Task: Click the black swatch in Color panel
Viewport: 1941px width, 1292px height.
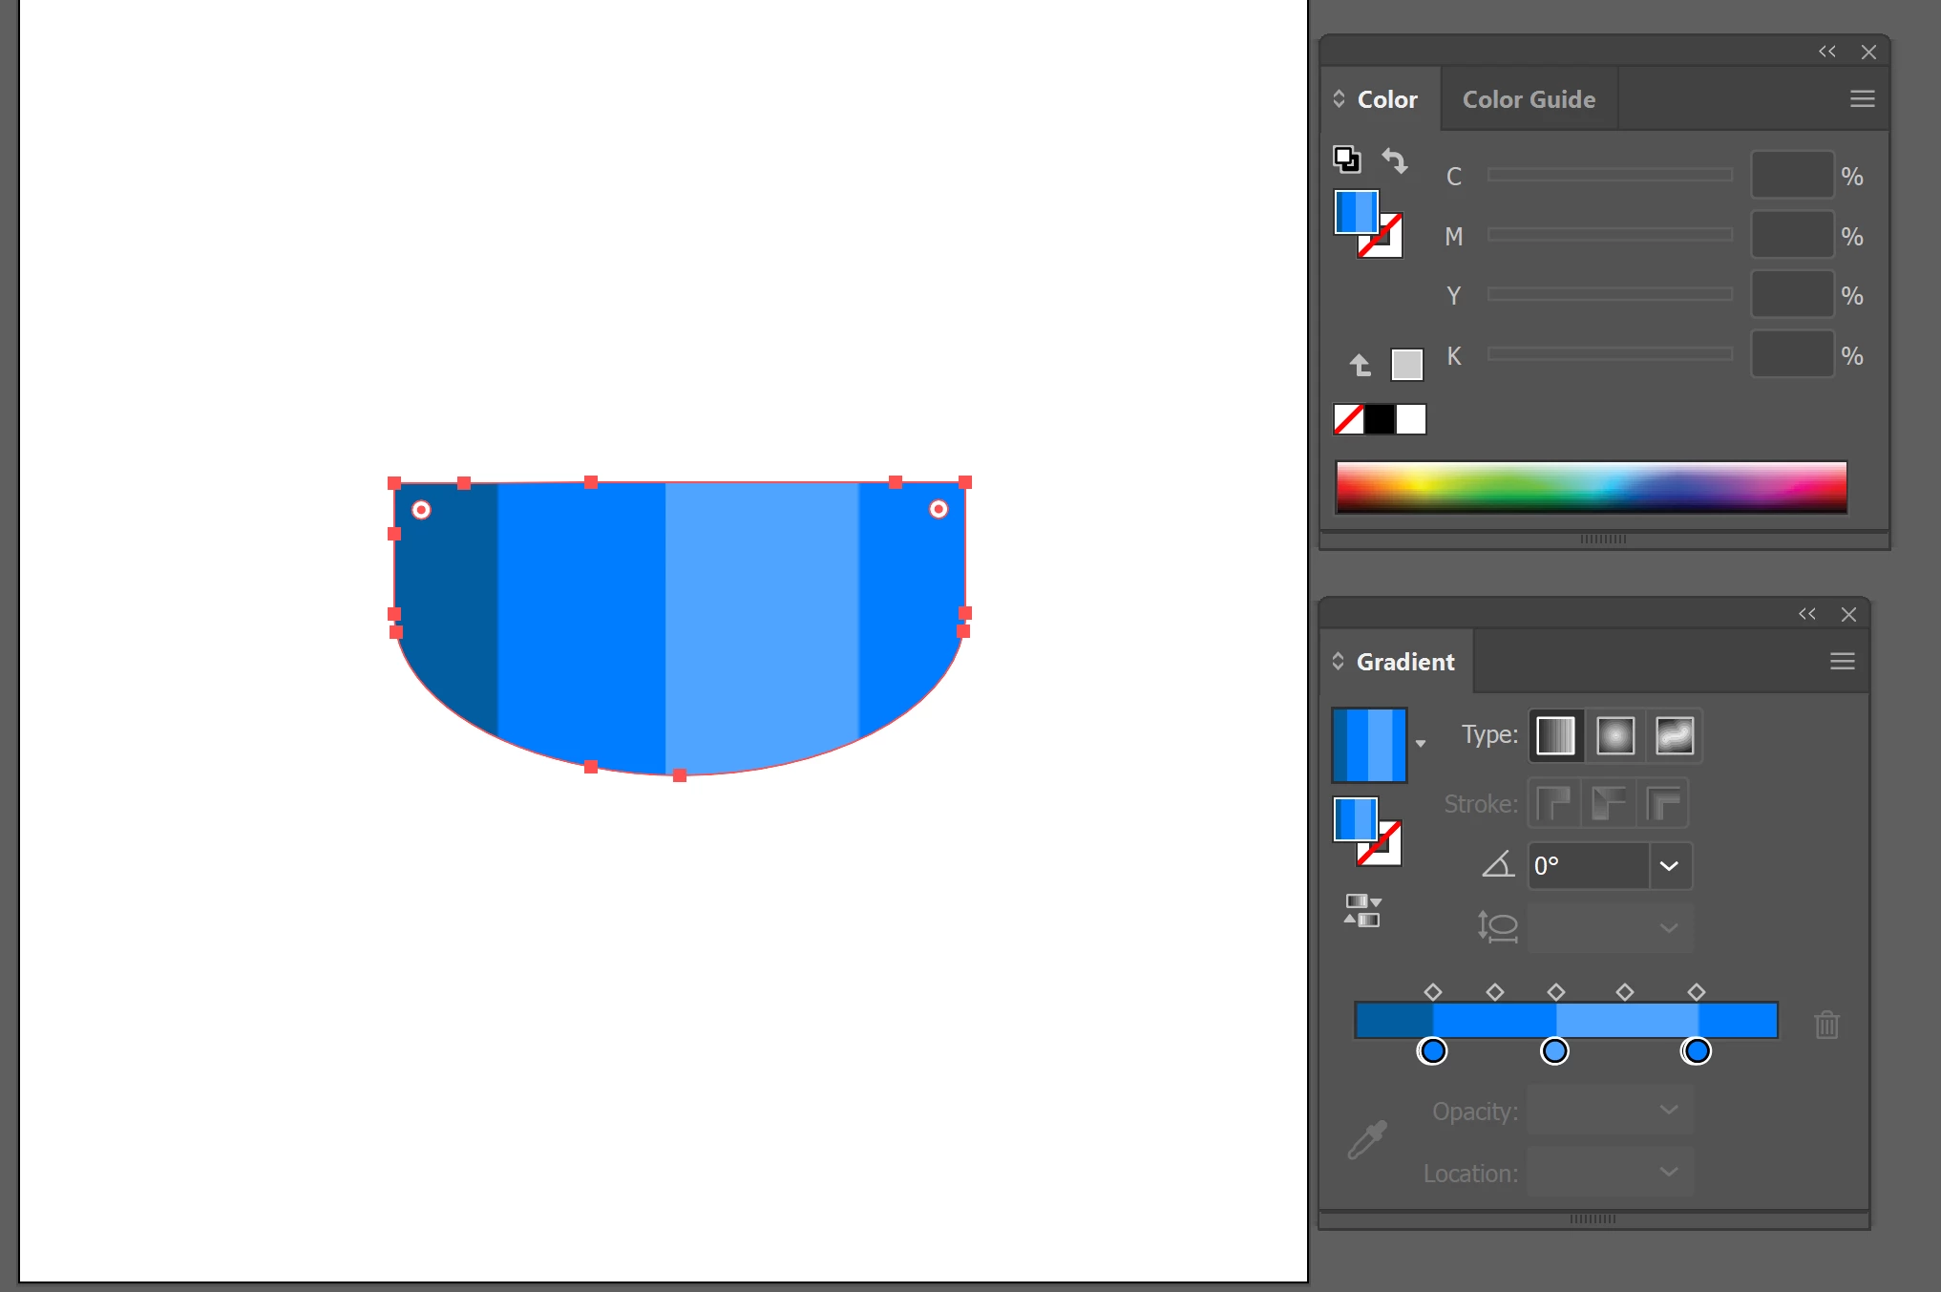Action: click(x=1380, y=419)
